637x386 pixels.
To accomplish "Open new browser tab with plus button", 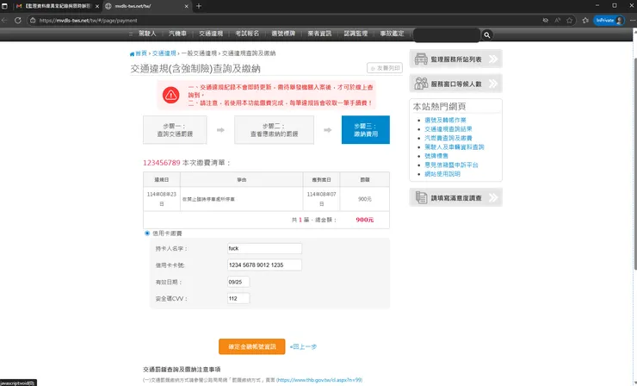I will (x=199, y=6).
